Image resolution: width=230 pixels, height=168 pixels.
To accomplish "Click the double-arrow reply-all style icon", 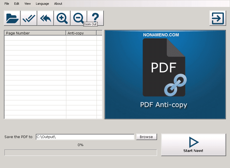I will click(x=46, y=18).
